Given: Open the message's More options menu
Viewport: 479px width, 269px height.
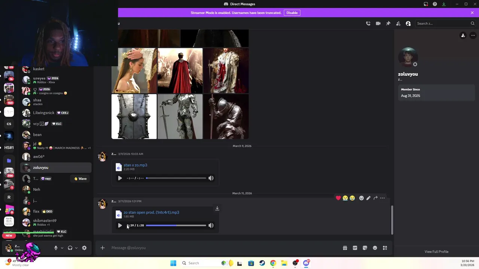Looking at the screenshot, I should (382, 198).
